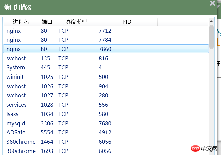
Task: Select the svchost row on port 135
Action: [x=106, y=58]
